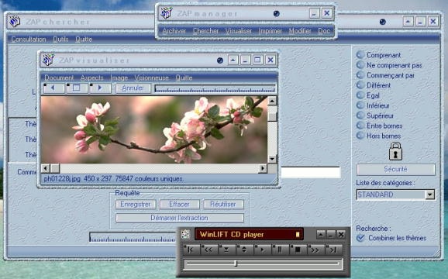Click the Effacer button under Requête

(179, 204)
